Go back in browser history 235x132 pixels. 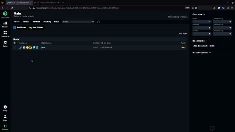(x=3, y=8)
